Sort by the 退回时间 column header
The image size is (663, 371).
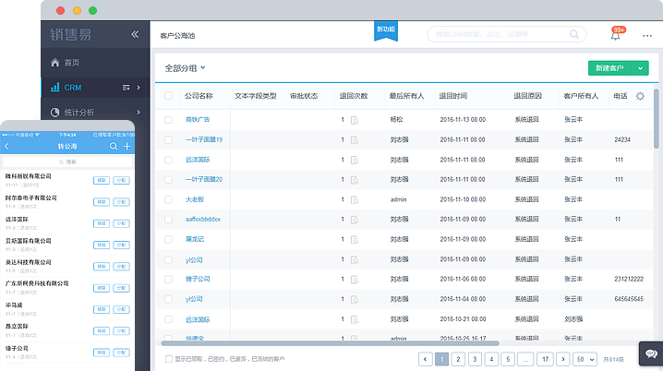(x=452, y=96)
